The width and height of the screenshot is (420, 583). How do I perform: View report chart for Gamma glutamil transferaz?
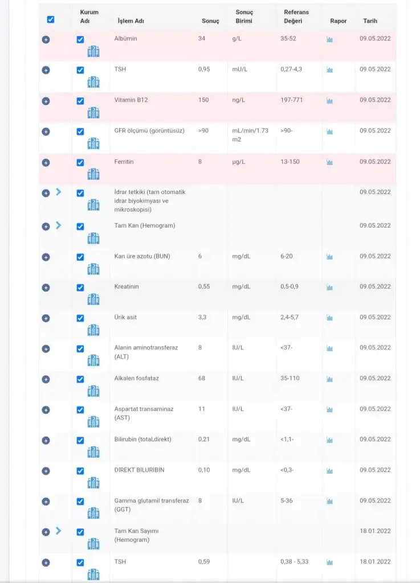329,502
